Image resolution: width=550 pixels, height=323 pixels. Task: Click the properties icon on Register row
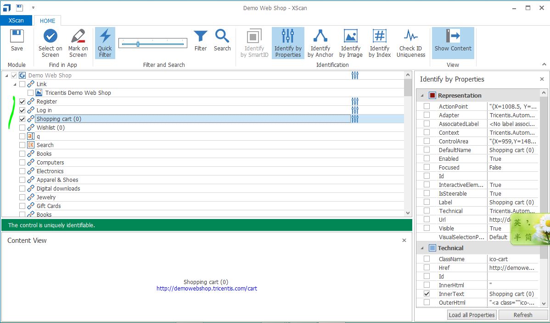(355, 102)
